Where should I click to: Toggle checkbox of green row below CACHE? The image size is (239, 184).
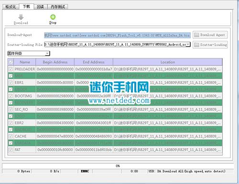pos(11,143)
